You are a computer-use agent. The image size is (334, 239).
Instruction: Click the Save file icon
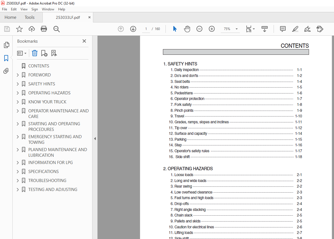7,29
